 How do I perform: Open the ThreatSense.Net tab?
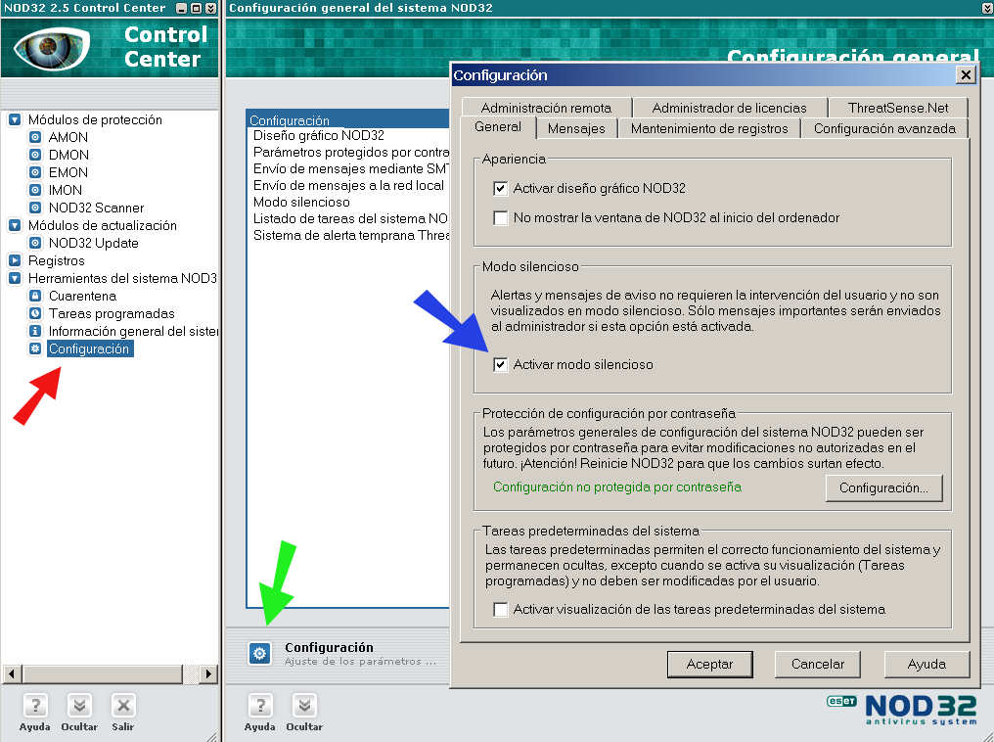coord(897,108)
